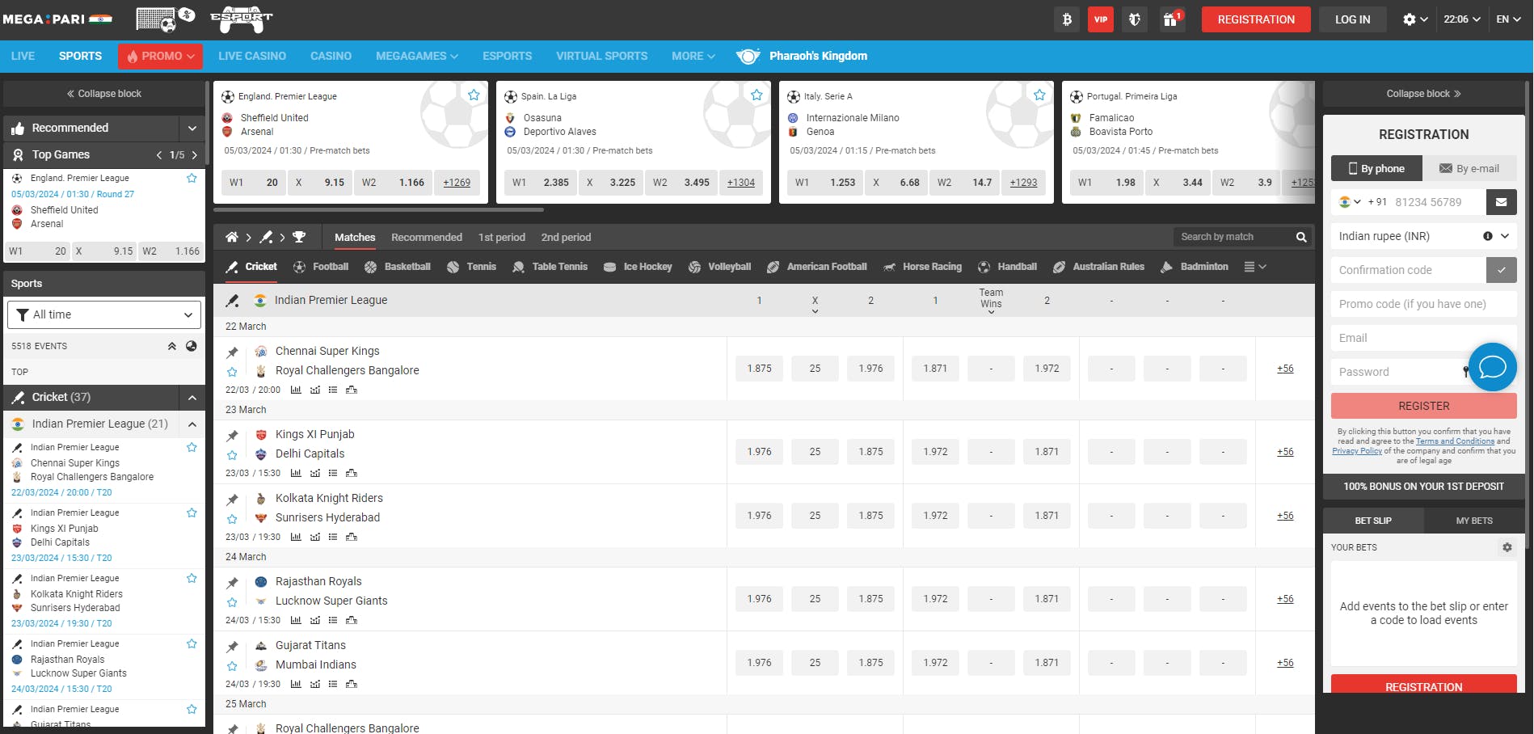This screenshot has height=734, width=1534.
Task: Click the Log In button
Action: point(1352,19)
